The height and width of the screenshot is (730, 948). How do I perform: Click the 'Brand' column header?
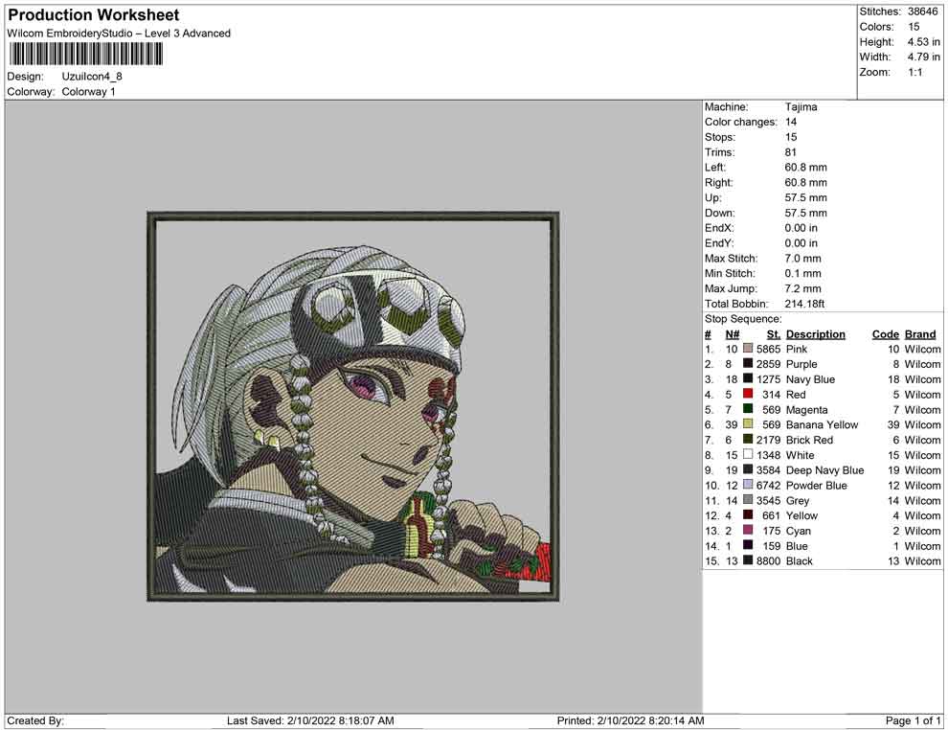tap(920, 334)
